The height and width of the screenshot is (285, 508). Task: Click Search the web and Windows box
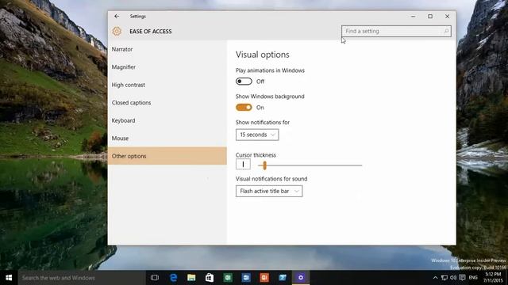point(82,278)
